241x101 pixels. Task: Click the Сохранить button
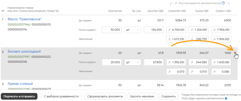(x=169, y=96)
